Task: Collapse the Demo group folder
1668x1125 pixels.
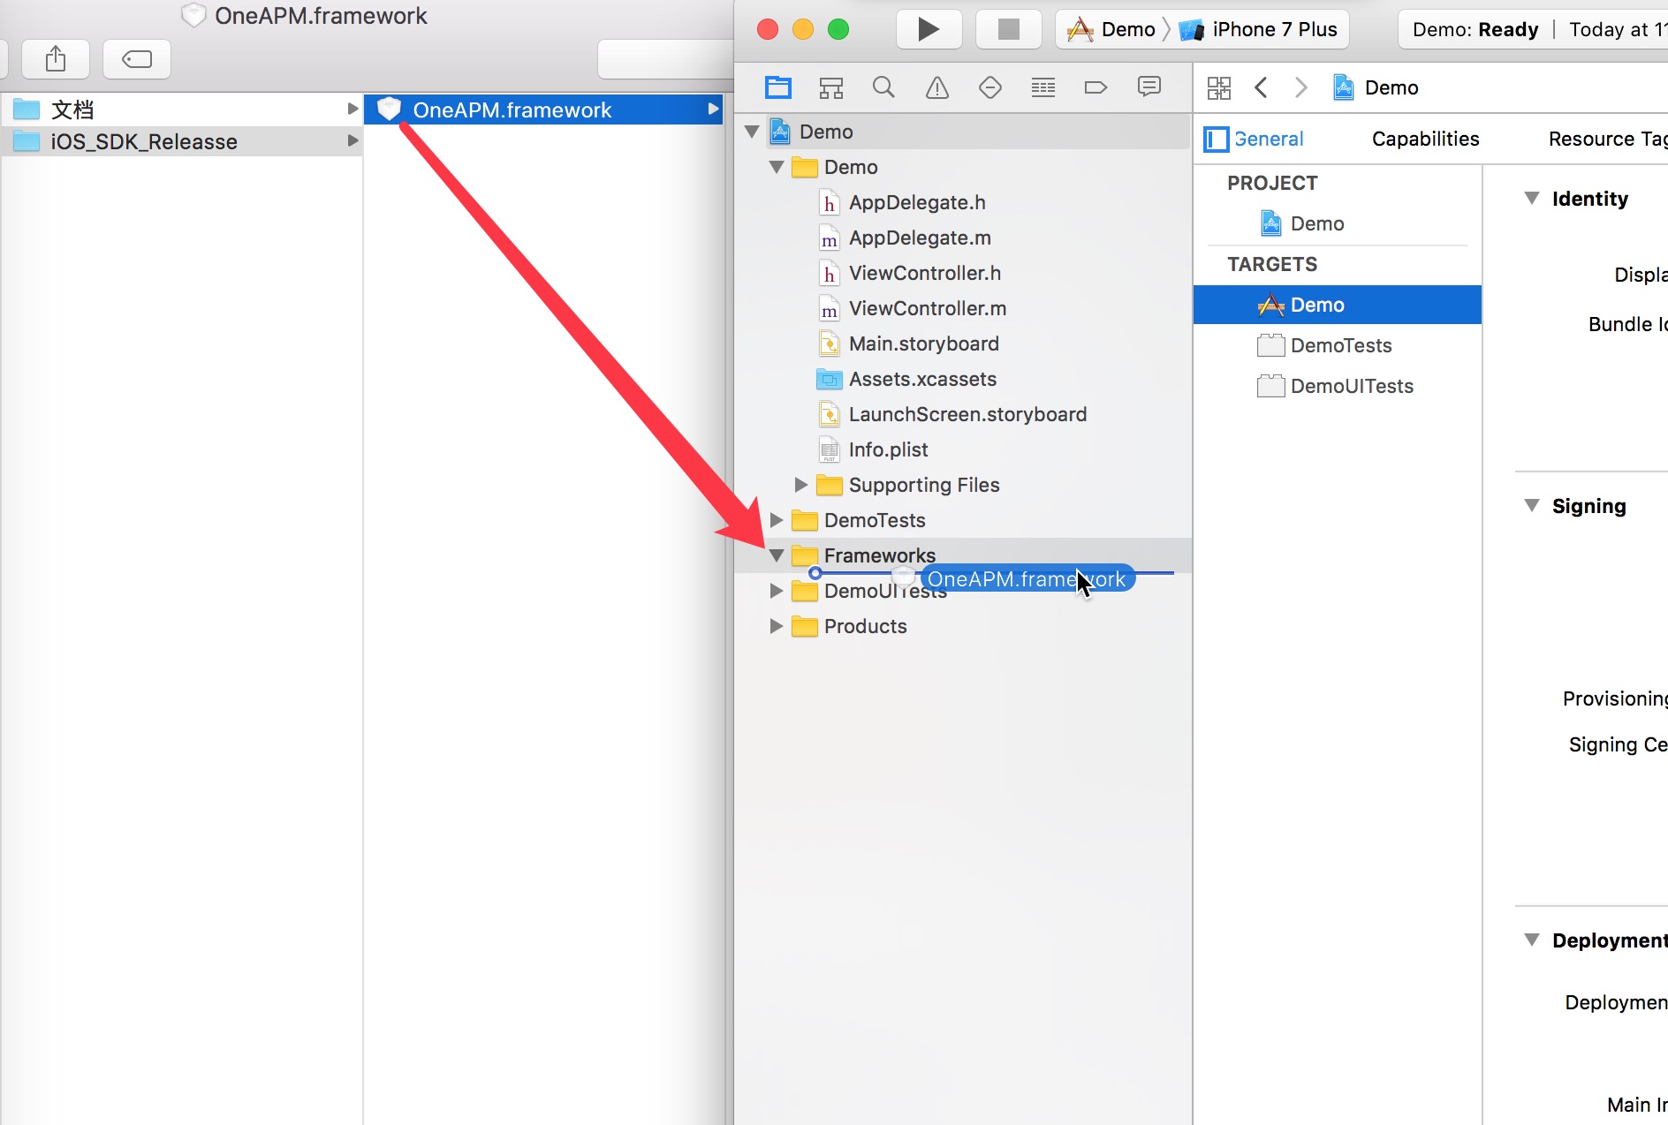Action: pos(777,167)
